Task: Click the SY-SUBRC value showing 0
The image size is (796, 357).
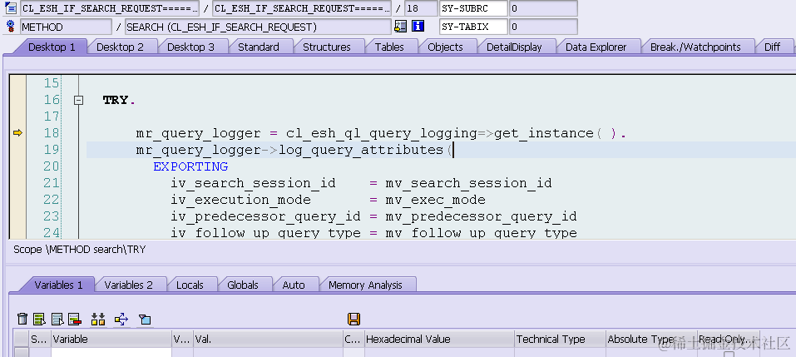Action: point(543,8)
